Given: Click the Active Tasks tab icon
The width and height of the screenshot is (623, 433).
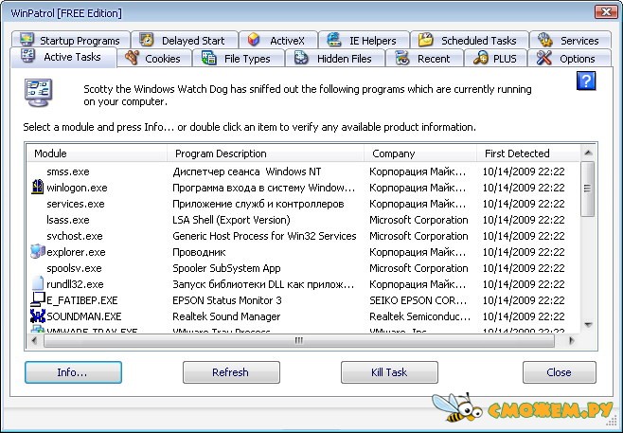Looking at the screenshot, I should click(x=27, y=57).
